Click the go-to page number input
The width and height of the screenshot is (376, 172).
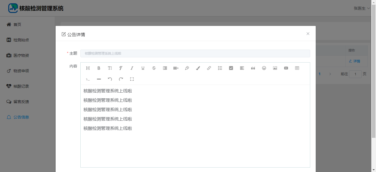tap(355, 74)
